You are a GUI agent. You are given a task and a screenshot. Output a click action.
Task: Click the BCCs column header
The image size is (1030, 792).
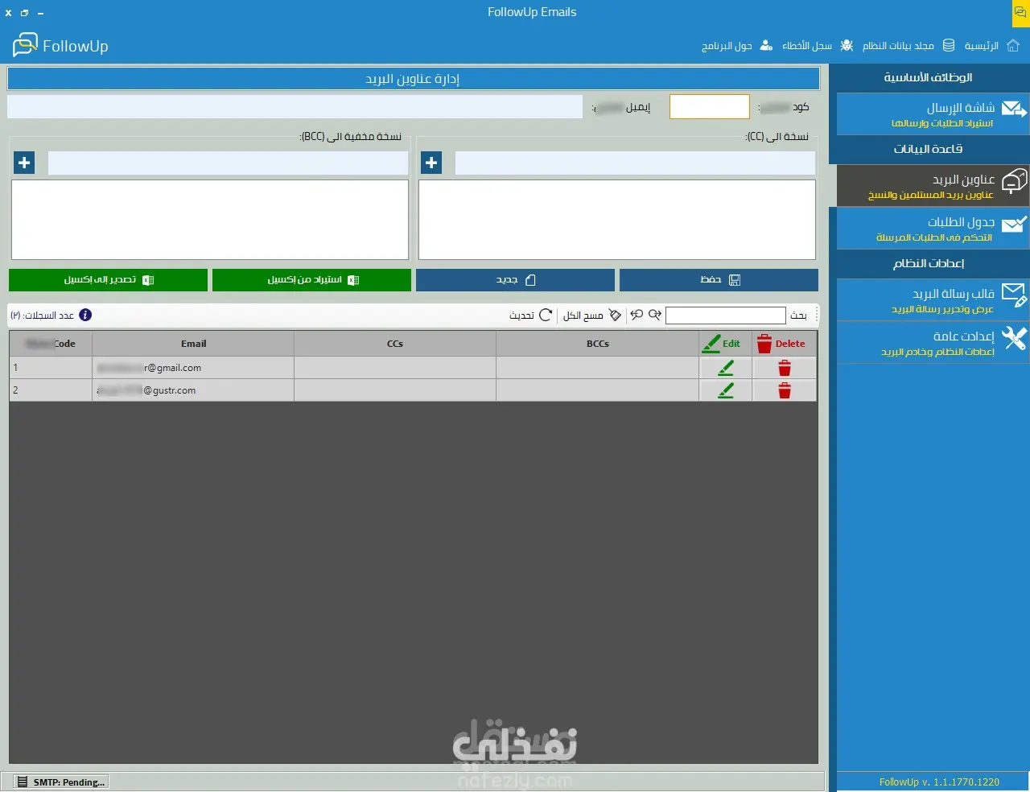(x=598, y=344)
